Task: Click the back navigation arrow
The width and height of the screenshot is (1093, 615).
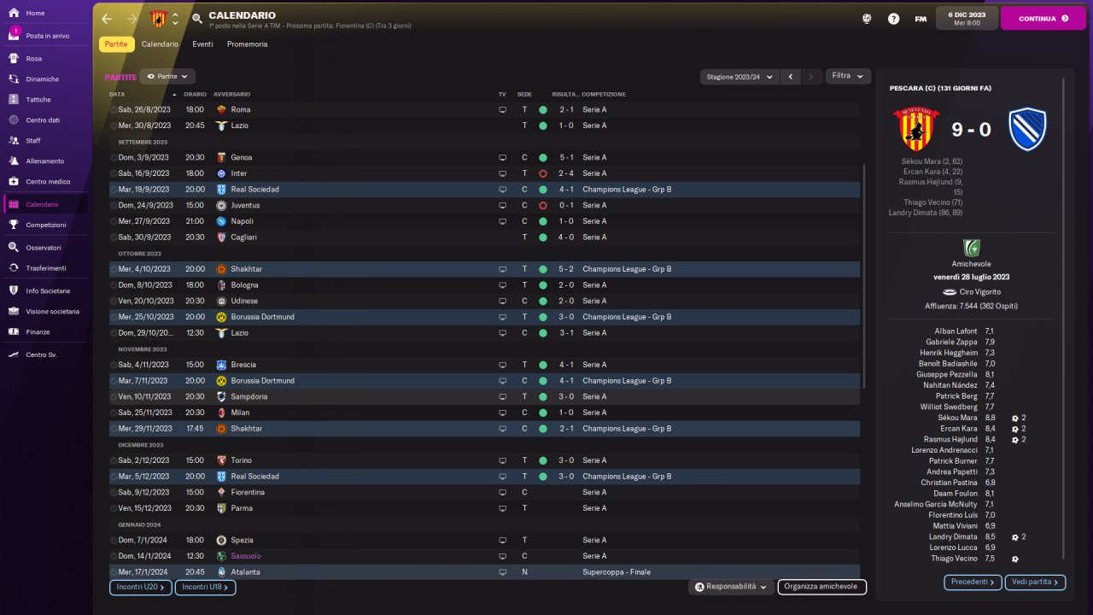Action: (107, 19)
